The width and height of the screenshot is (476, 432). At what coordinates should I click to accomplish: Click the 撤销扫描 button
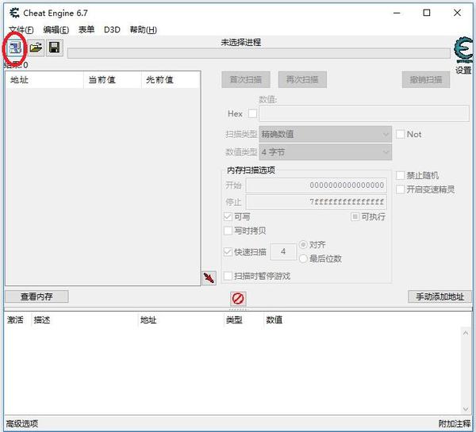426,80
